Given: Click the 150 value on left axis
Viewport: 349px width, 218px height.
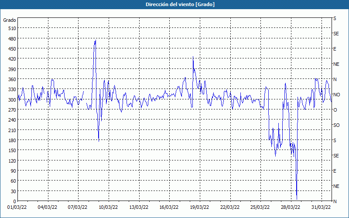Looking at the screenshot, I should tap(12, 150).
